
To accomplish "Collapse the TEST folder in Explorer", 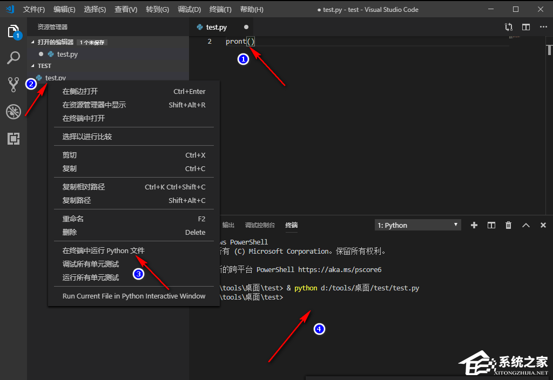I will coord(33,65).
